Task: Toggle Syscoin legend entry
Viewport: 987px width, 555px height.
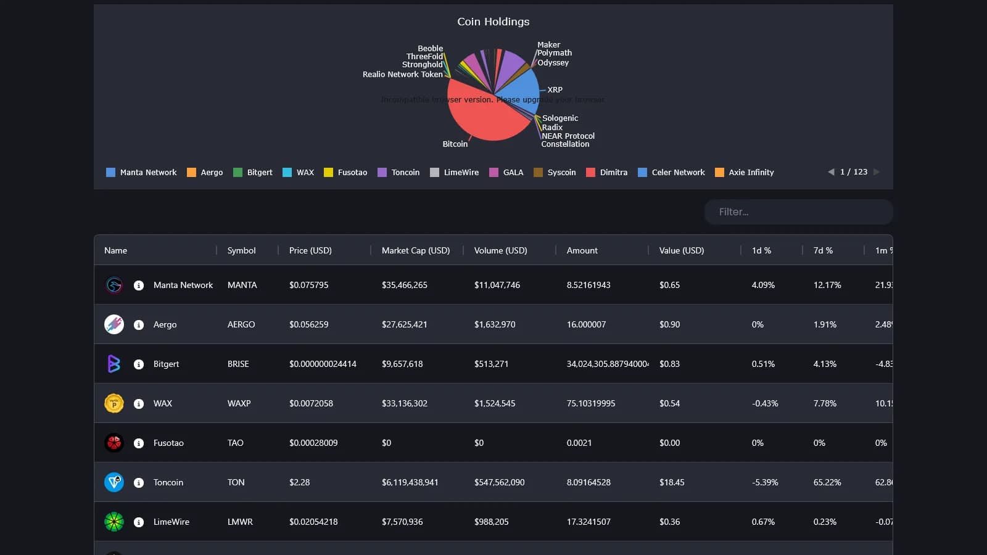Action: (555, 173)
